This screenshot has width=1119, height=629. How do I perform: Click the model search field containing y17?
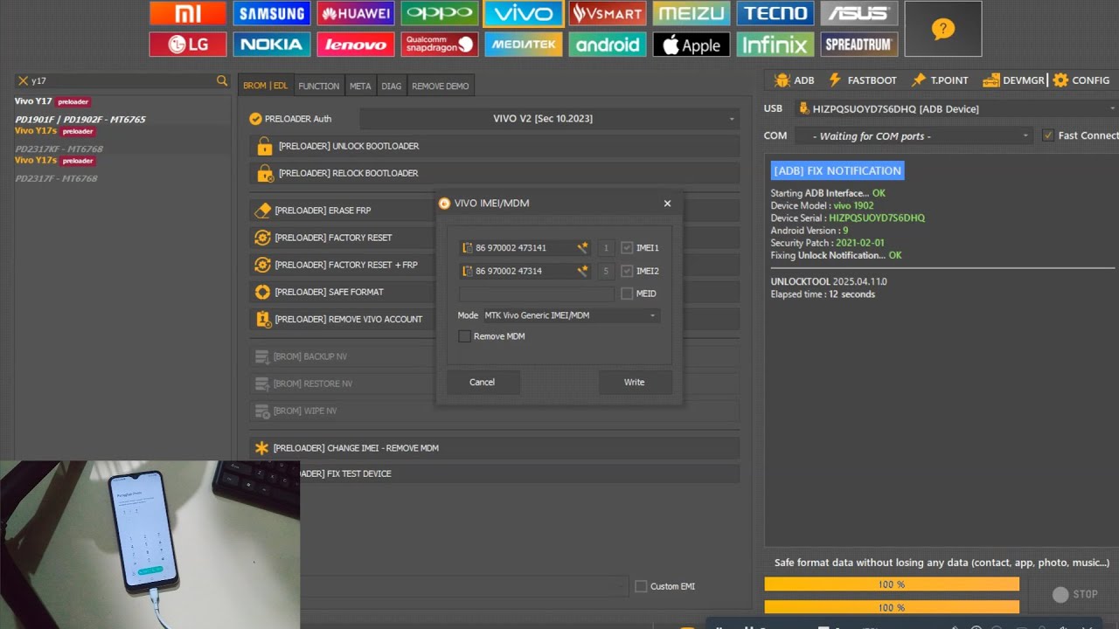tap(122, 80)
